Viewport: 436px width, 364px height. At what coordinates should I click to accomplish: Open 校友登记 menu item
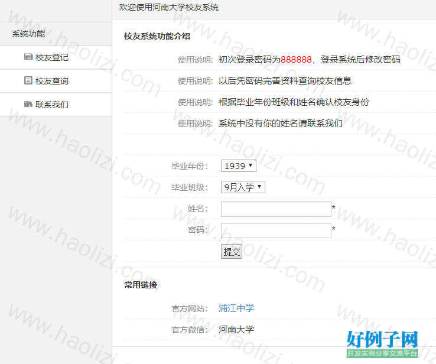(x=56, y=57)
